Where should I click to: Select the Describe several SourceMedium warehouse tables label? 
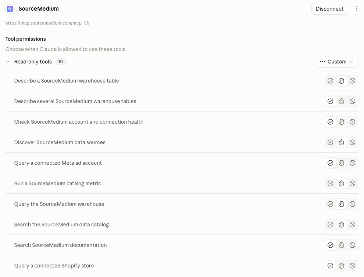pyautogui.click(x=75, y=101)
